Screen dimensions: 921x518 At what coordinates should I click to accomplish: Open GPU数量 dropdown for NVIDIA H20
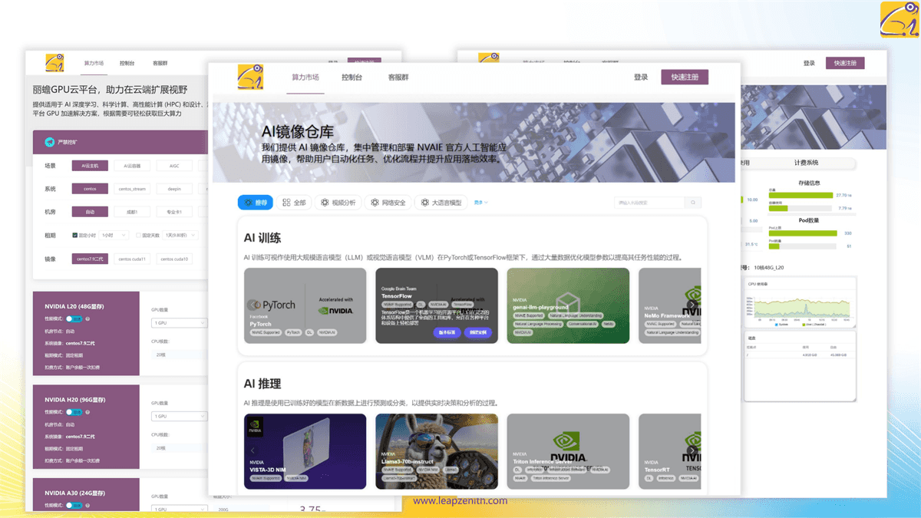point(179,416)
